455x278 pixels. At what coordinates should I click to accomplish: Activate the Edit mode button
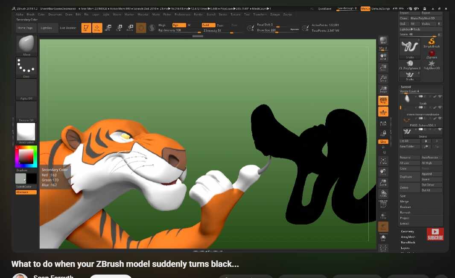(86, 28)
